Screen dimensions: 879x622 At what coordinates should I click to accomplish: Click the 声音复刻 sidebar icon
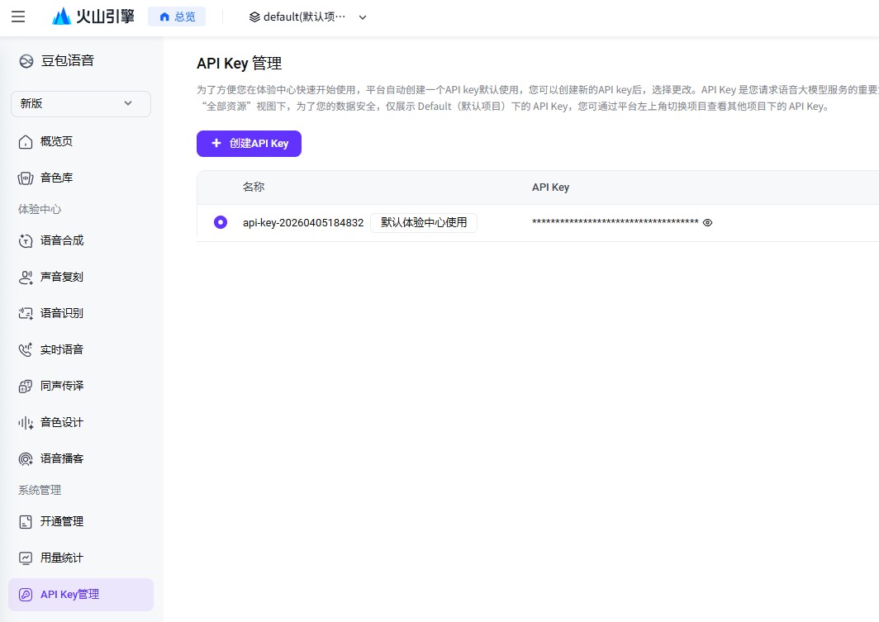tap(26, 277)
